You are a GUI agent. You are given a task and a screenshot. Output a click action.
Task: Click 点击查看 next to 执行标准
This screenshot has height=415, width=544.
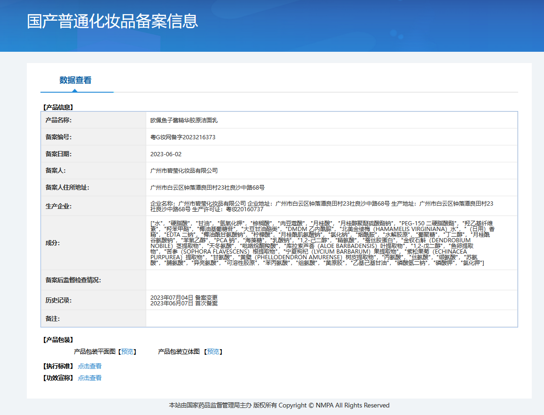click(x=89, y=366)
